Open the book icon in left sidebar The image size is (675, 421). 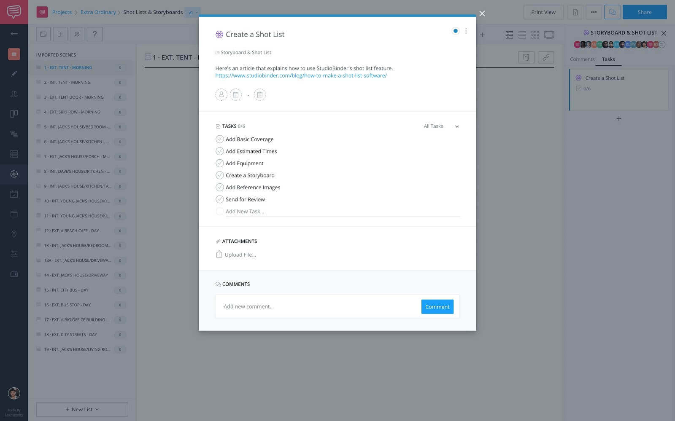(x=14, y=274)
